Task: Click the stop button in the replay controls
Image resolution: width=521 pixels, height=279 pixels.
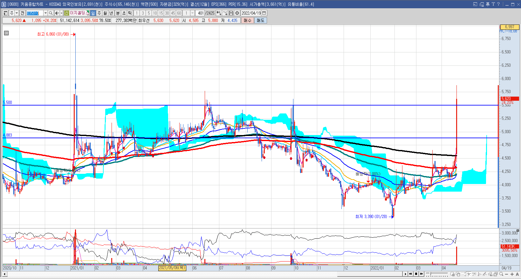Action: click(416, 274)
